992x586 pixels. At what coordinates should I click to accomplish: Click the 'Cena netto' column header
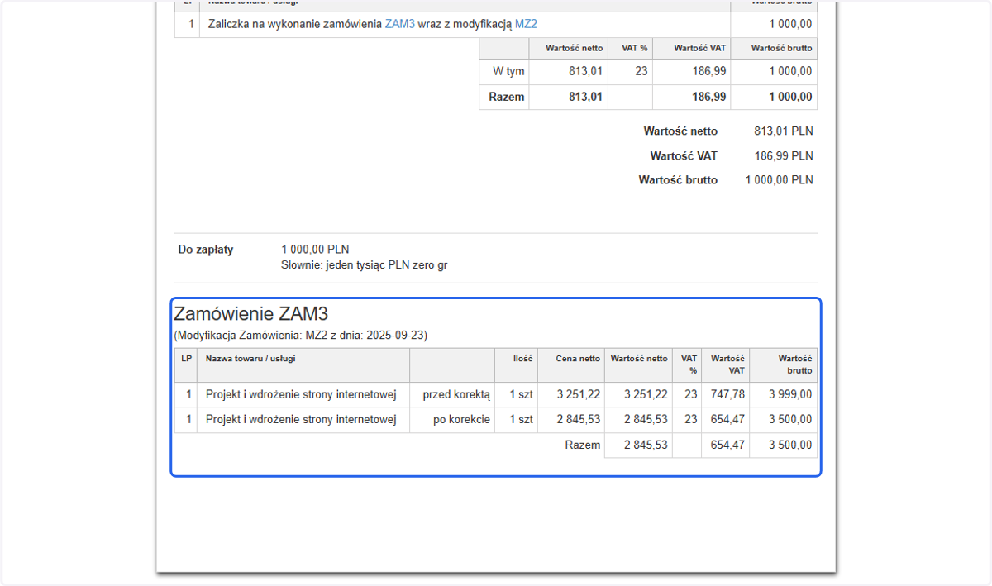point(579,359)
